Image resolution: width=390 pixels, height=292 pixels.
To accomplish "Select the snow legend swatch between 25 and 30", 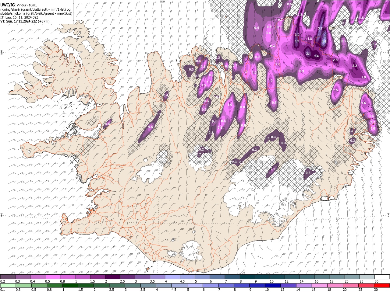I will click(367, 277).
